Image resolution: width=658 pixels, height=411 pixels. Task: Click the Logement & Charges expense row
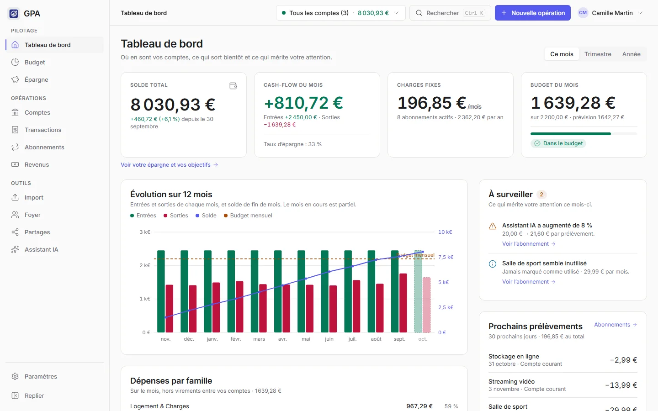click(x=294, y=406)
